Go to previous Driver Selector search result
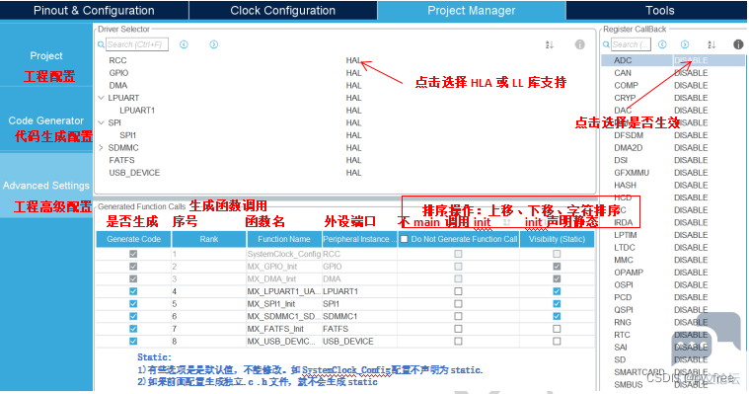Viewport: 749px width, 394px height. [184, 44]
